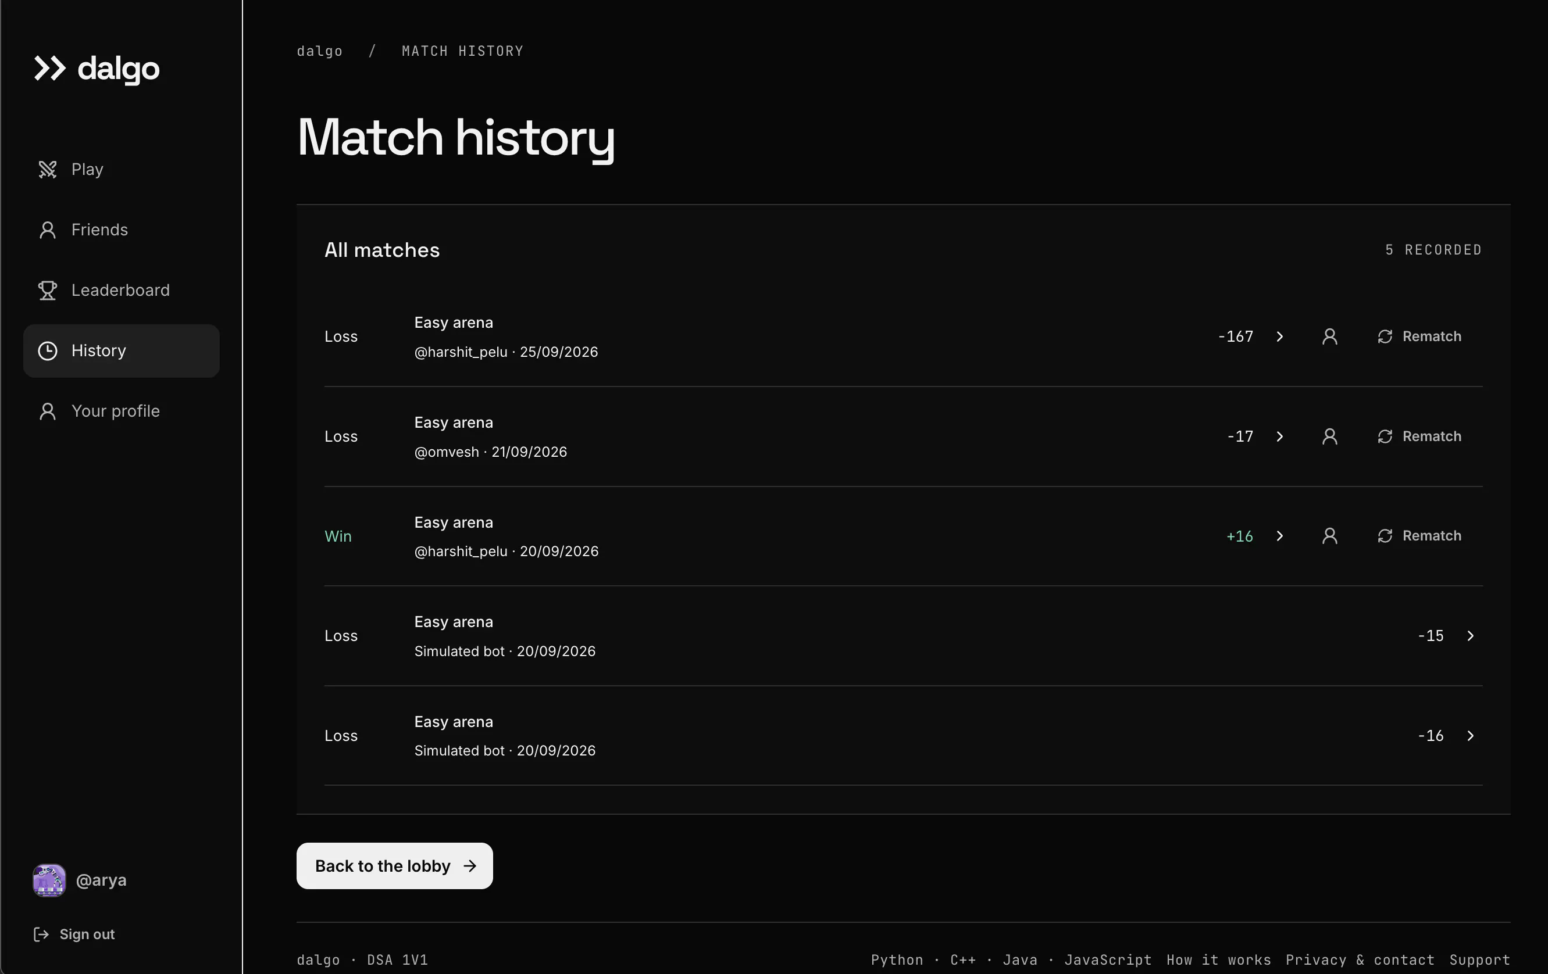Screen dimensions: 1548x974
Task: Expand details of the -16 match
Action: 1470,736
